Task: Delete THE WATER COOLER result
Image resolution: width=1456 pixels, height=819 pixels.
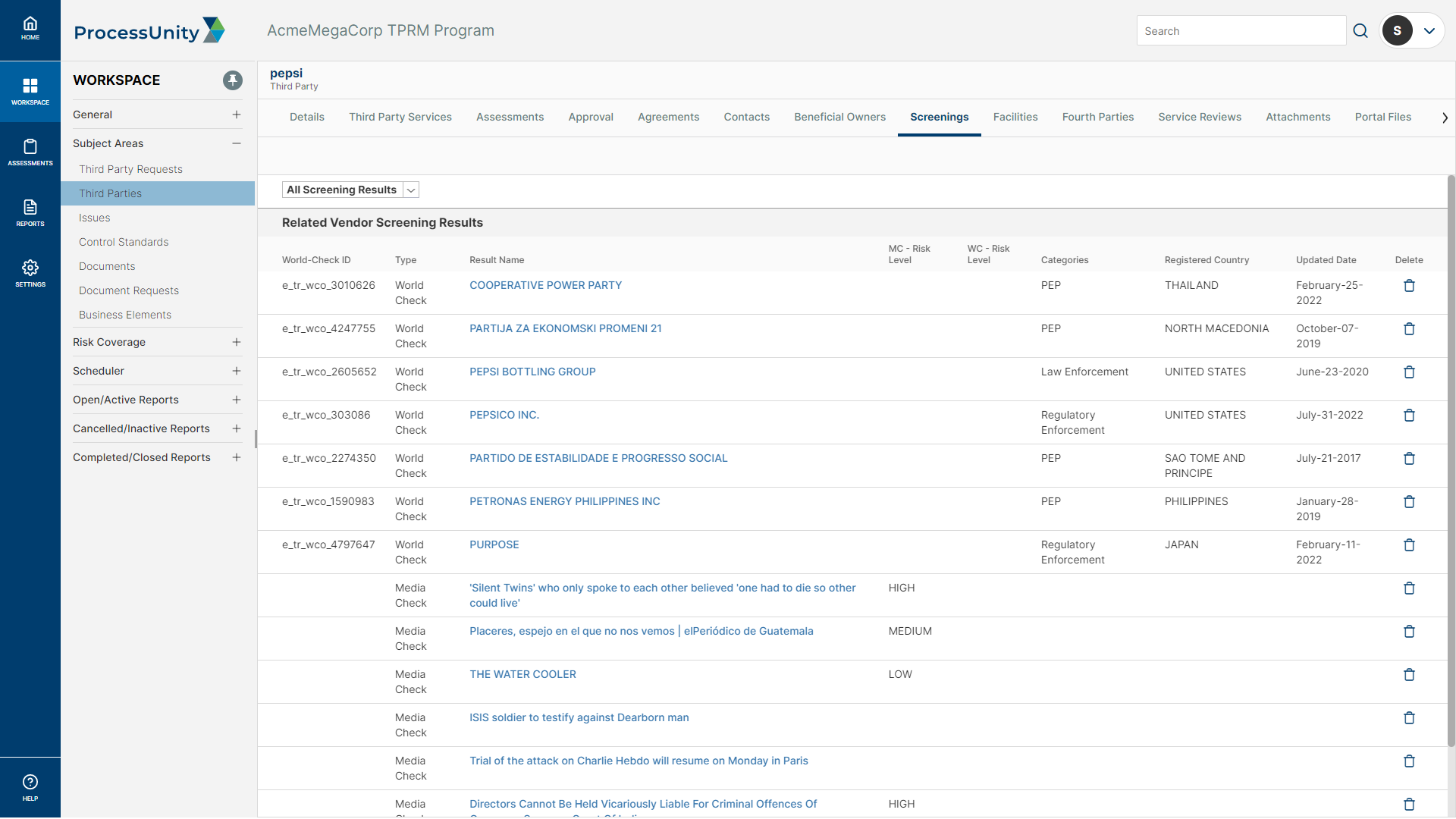Action: coord(1409,675)
